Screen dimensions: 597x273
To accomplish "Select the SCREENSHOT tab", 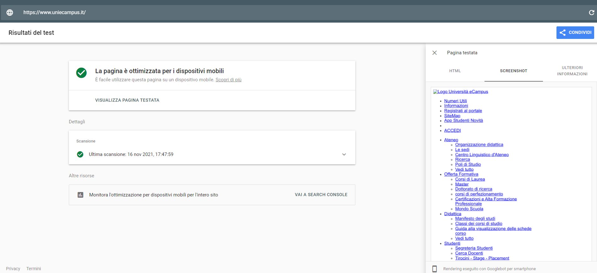I will (513, 71).
